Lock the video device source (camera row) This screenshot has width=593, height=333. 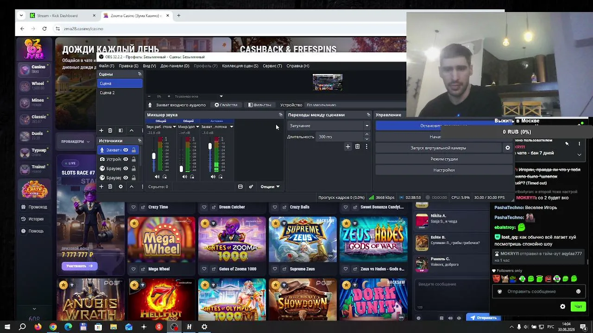coord(133,159)
